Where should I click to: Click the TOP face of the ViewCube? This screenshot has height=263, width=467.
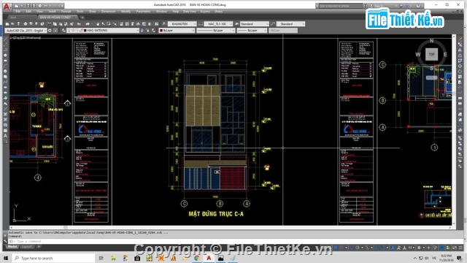431,54
